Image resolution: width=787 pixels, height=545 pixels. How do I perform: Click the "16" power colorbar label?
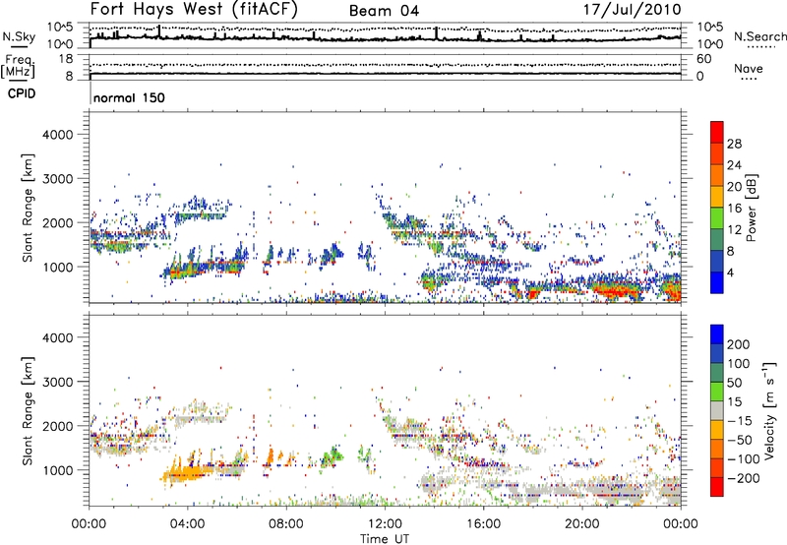pyautogui.click(x=734, y=209)
